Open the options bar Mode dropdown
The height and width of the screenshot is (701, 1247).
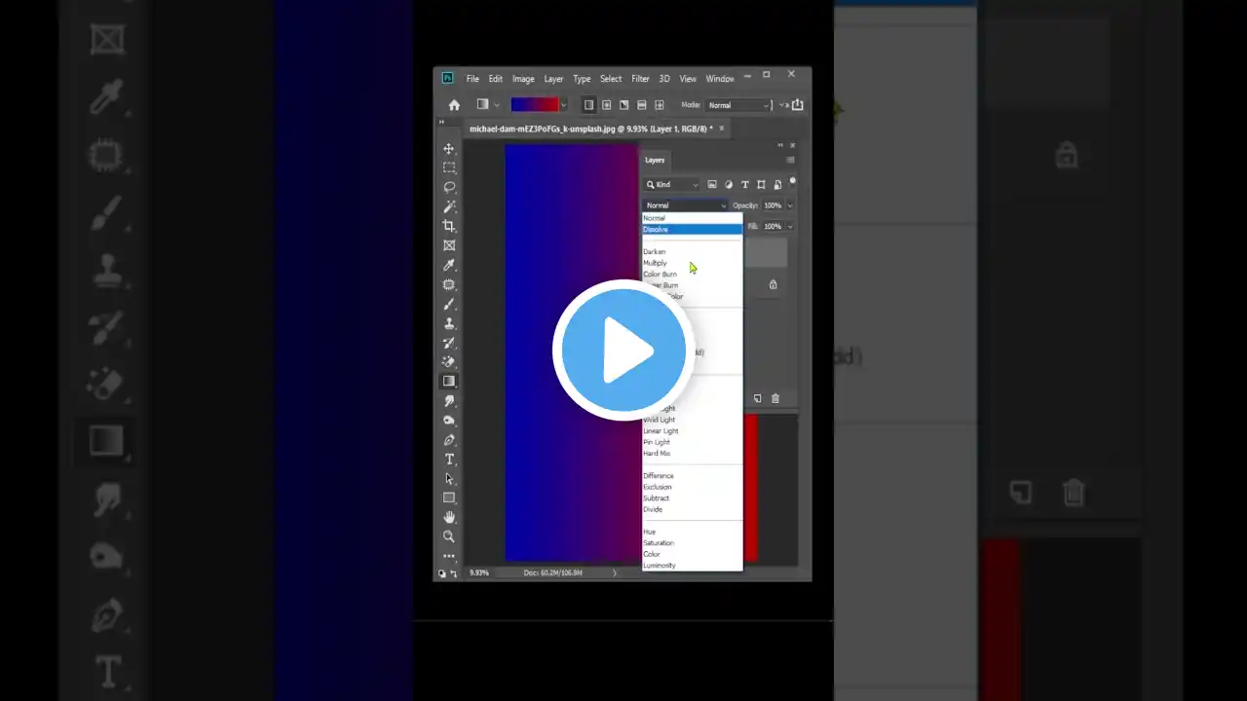[x=738, y=105]
